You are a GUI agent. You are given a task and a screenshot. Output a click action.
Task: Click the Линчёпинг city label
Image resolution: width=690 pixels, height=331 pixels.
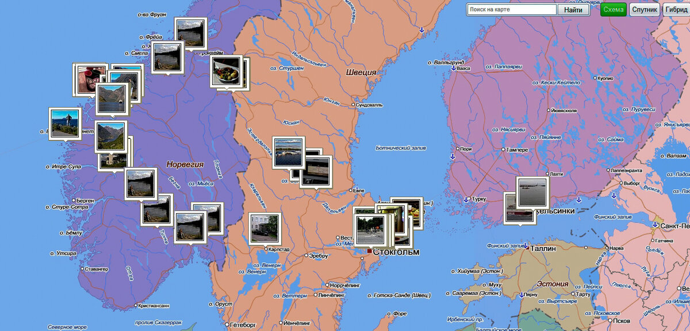click(331, 295)
